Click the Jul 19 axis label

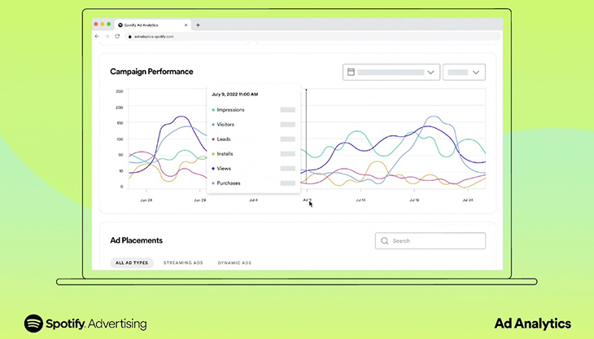pyautogui.click(x=414, y=200)
